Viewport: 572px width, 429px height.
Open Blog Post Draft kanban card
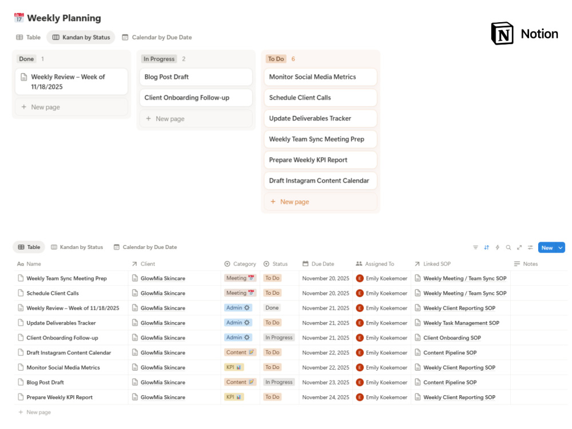[x=196, y=77]
